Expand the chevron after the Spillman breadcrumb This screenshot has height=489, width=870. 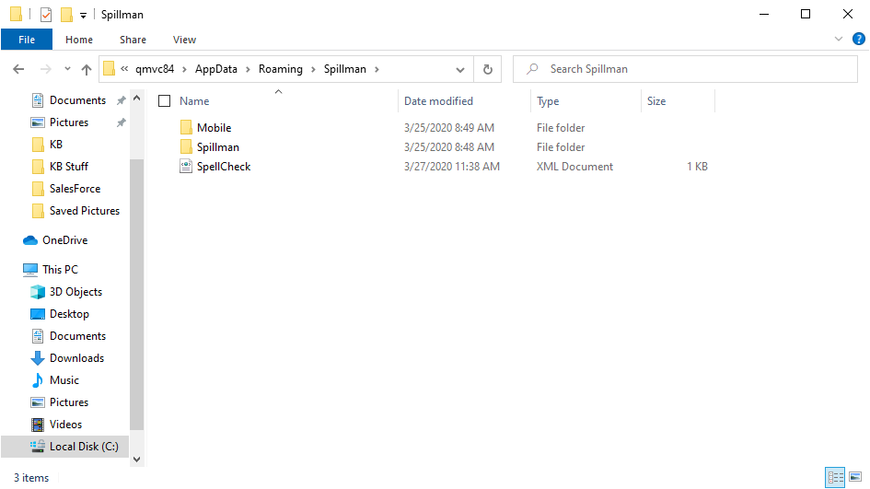click(377, 69)
